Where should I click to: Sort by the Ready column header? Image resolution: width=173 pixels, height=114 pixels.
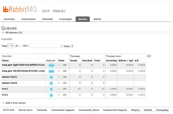(x=74, y=61)
